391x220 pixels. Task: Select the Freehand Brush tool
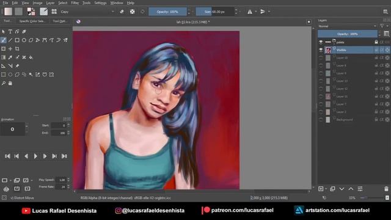(3, 40)
